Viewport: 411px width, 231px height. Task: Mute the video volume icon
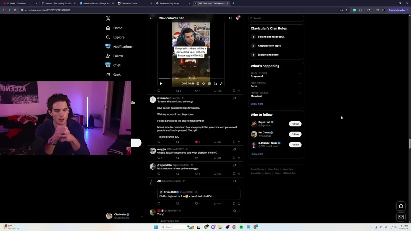(204, 83)
